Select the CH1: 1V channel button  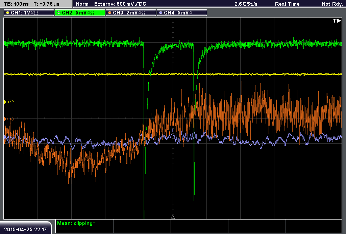point(29,13)
